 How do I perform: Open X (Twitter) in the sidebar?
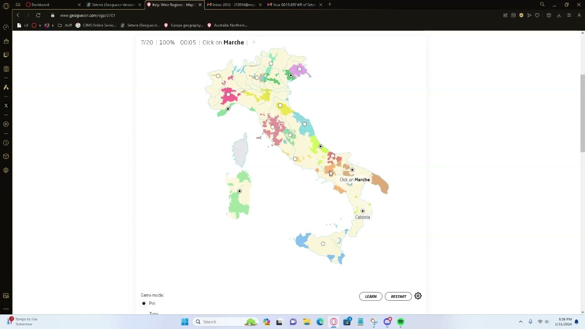coord(6,106)
